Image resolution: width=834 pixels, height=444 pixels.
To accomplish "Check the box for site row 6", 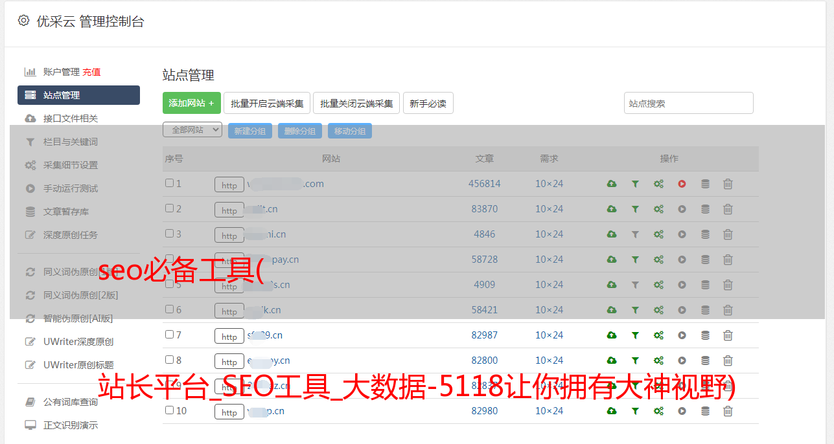I will pyautogui.click(x=169, y=309).
